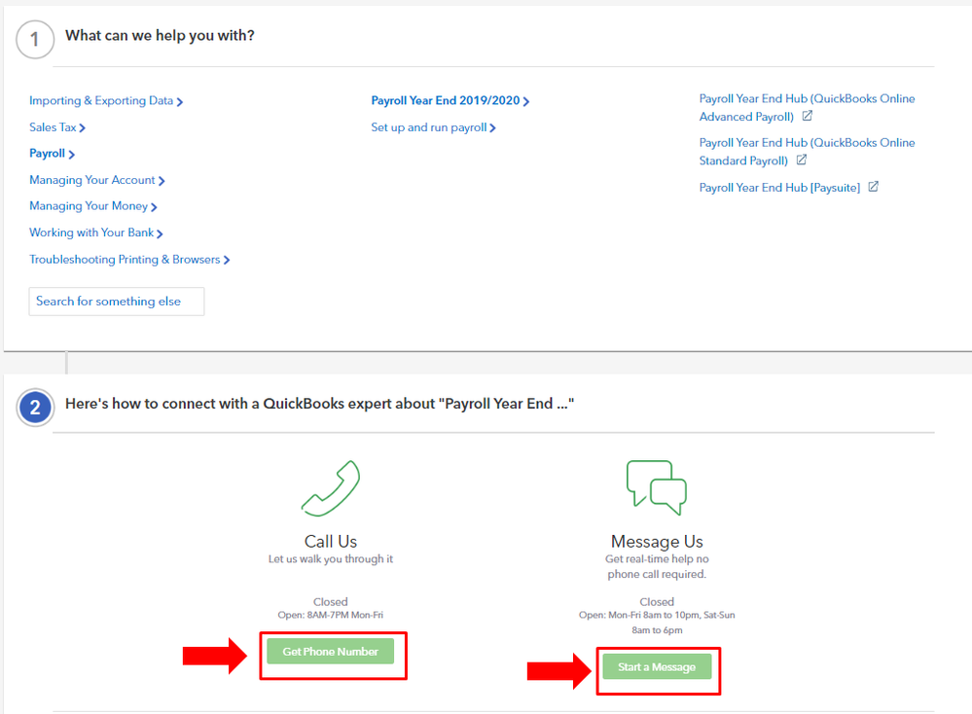Click the Message Us heading
The height and width of the screenshot is (714, 972).
pyautogui.click(x=657, y=541)
